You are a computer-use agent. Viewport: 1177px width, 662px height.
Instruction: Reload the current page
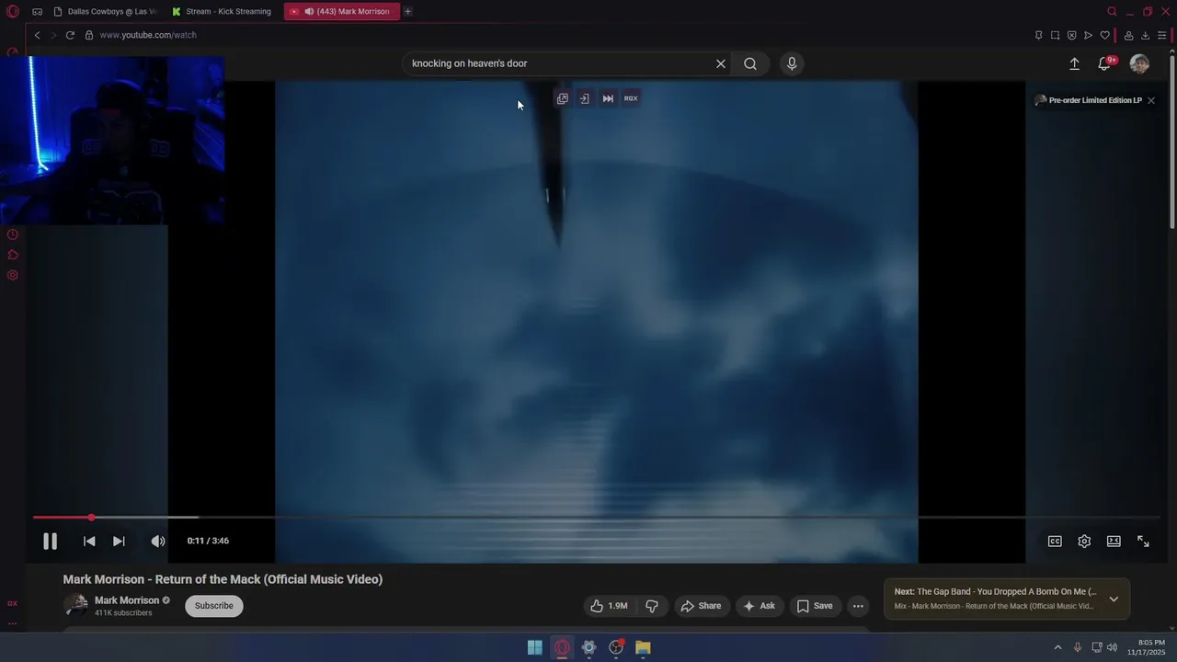point(70,35)
